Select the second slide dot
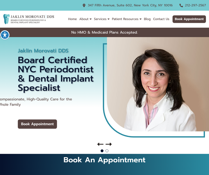Image resolution: width=209 pixels, height=175 pixels. 107,151
